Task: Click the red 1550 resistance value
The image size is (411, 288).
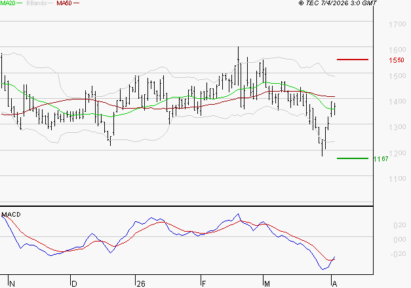Action: (x=397, y=60)
